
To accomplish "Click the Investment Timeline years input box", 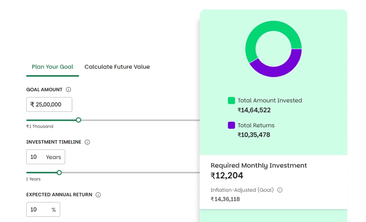I will tap(45, 157).
